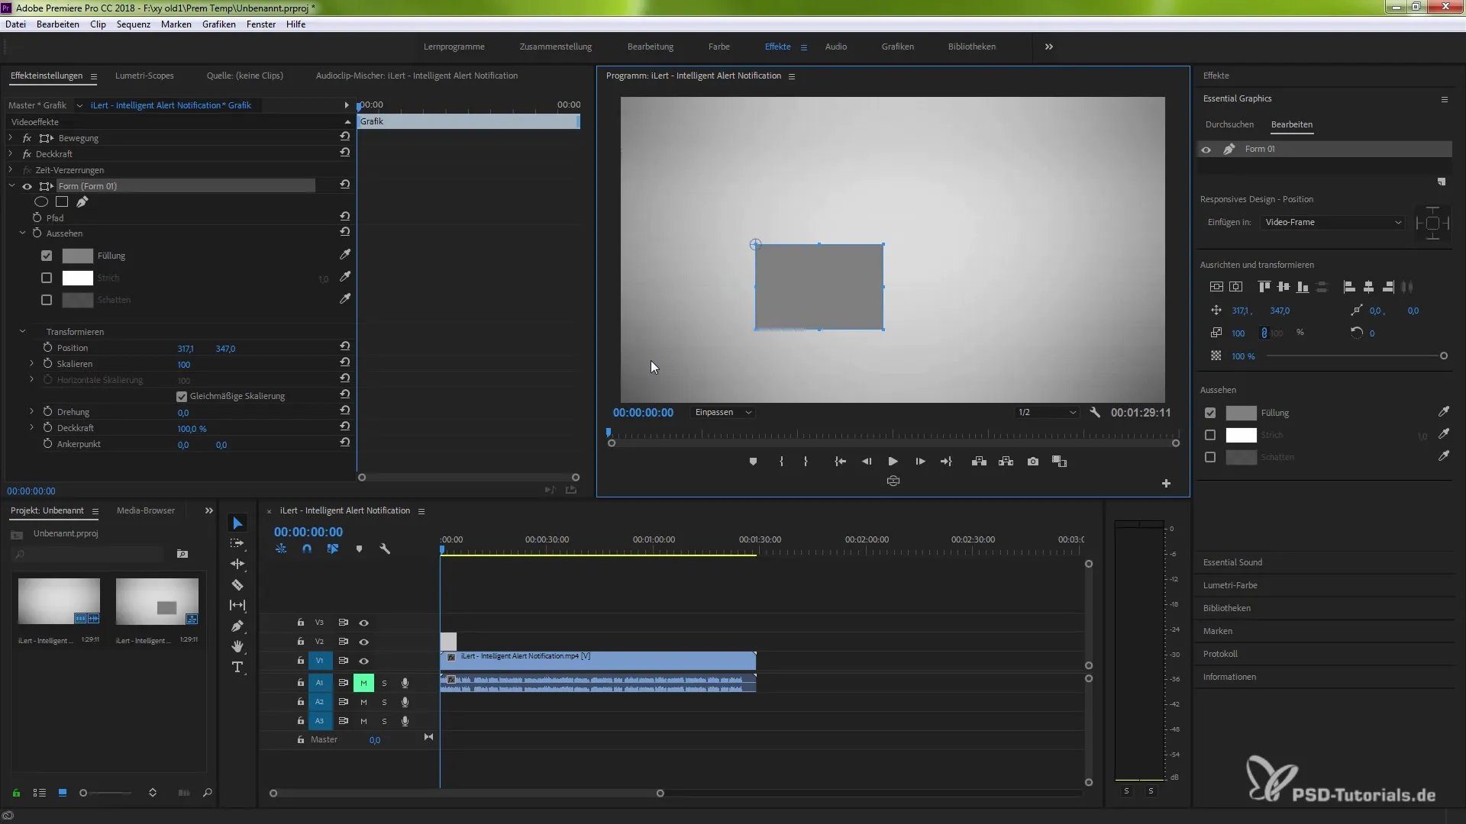Viewport: 1466px width, 824px height.
Task: Toggle visibility eye of Form 01 layer
Action: 1206,150
